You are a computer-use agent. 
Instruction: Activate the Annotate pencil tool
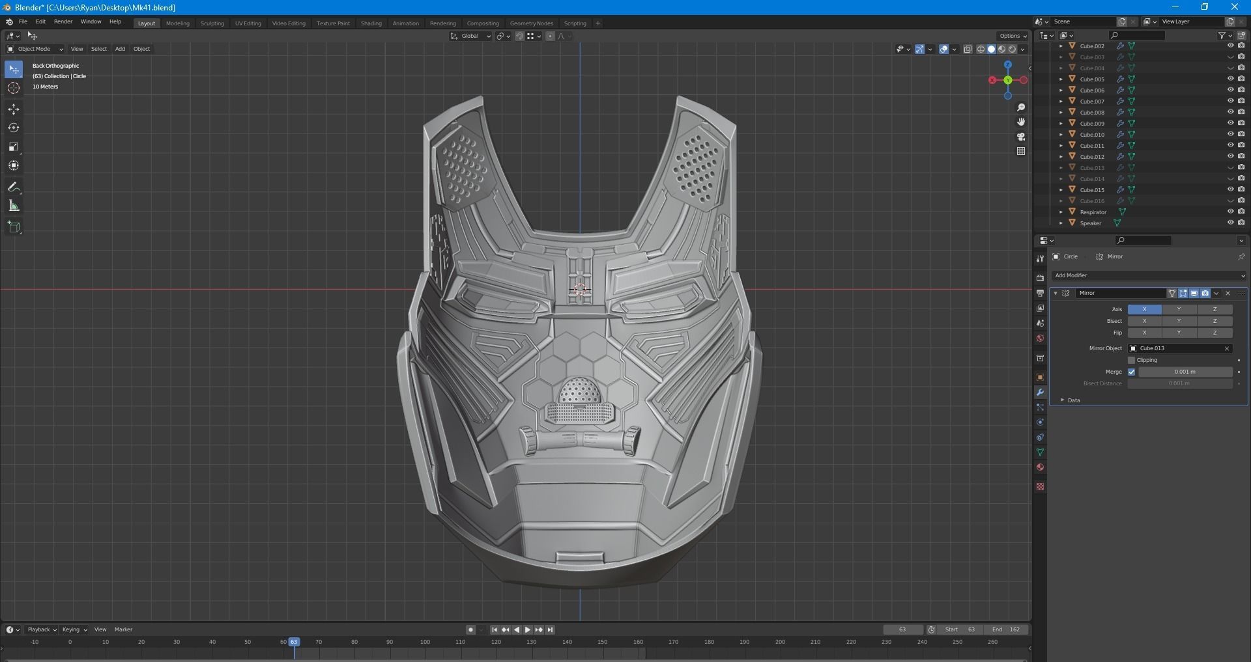click(14, 187)
